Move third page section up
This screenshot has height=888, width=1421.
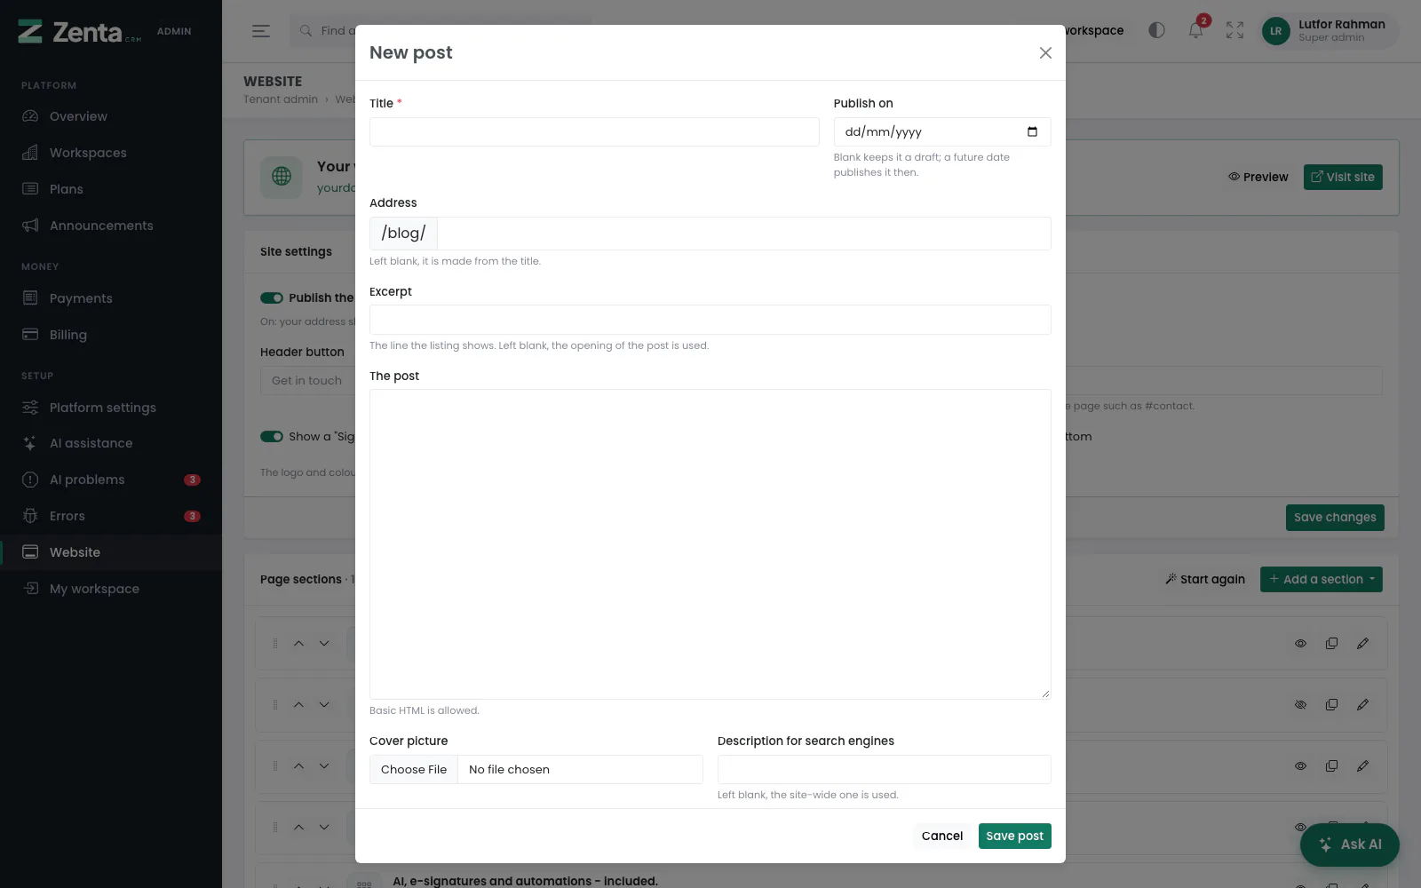tap(298, 765)
